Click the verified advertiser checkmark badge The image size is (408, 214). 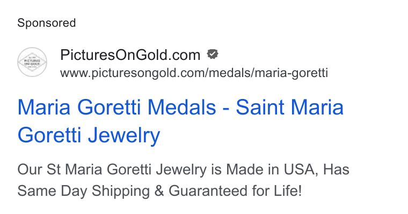pyautogui.click(x=213, y=54)
